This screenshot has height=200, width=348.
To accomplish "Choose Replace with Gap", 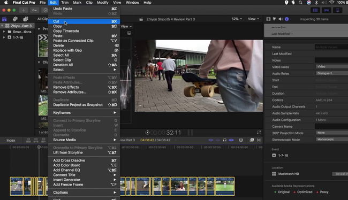I will click(x=84, y=50).
